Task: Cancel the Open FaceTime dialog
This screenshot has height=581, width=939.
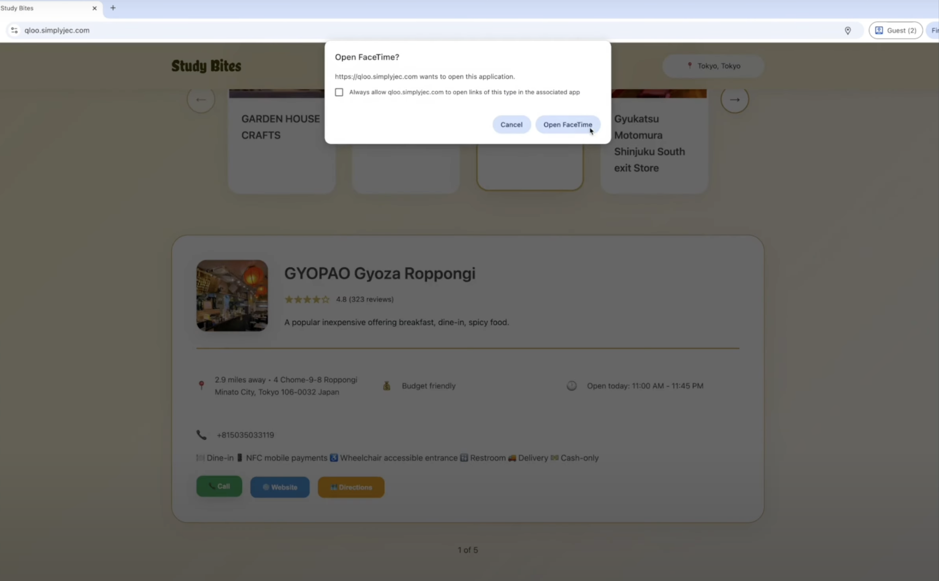Action: pyautogui.click(x=511, y=125)
